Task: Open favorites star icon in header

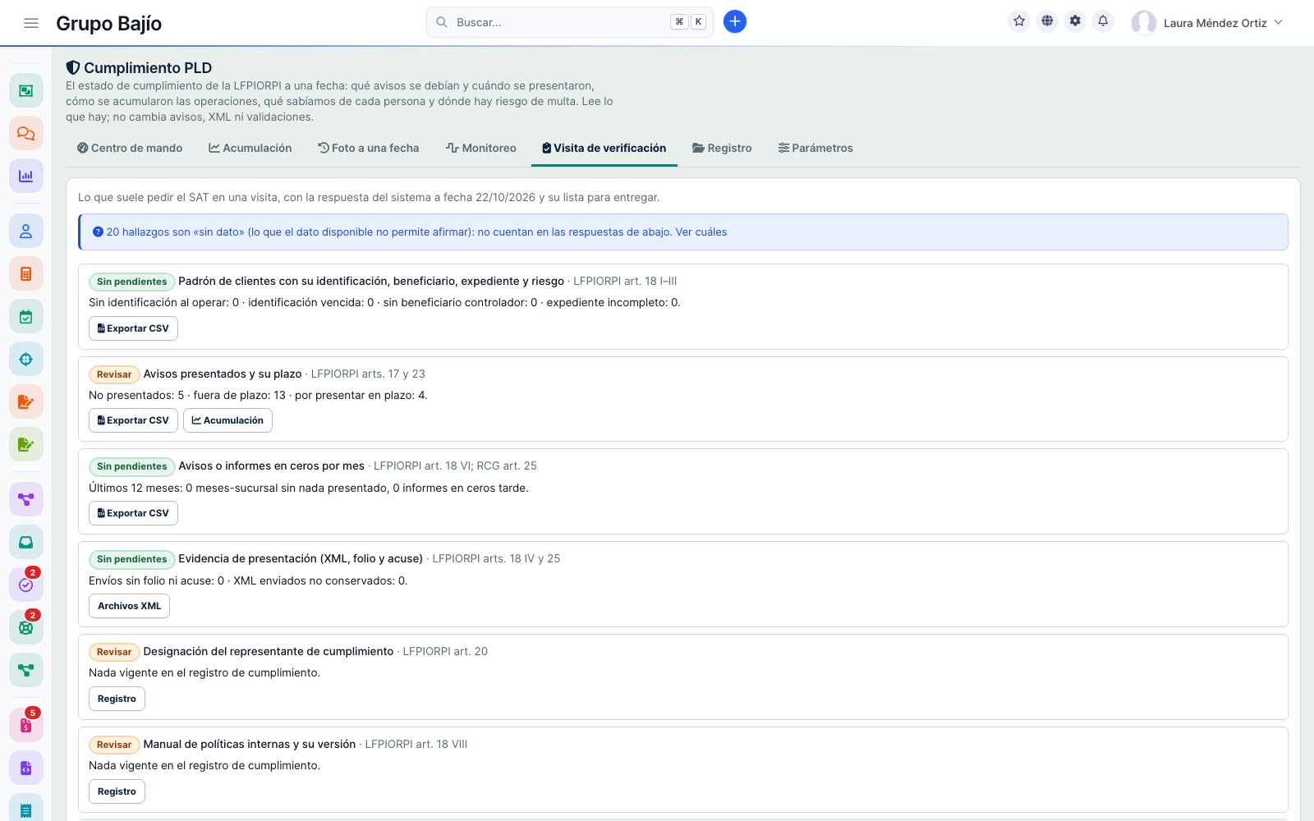Action: pos(1019,21)
